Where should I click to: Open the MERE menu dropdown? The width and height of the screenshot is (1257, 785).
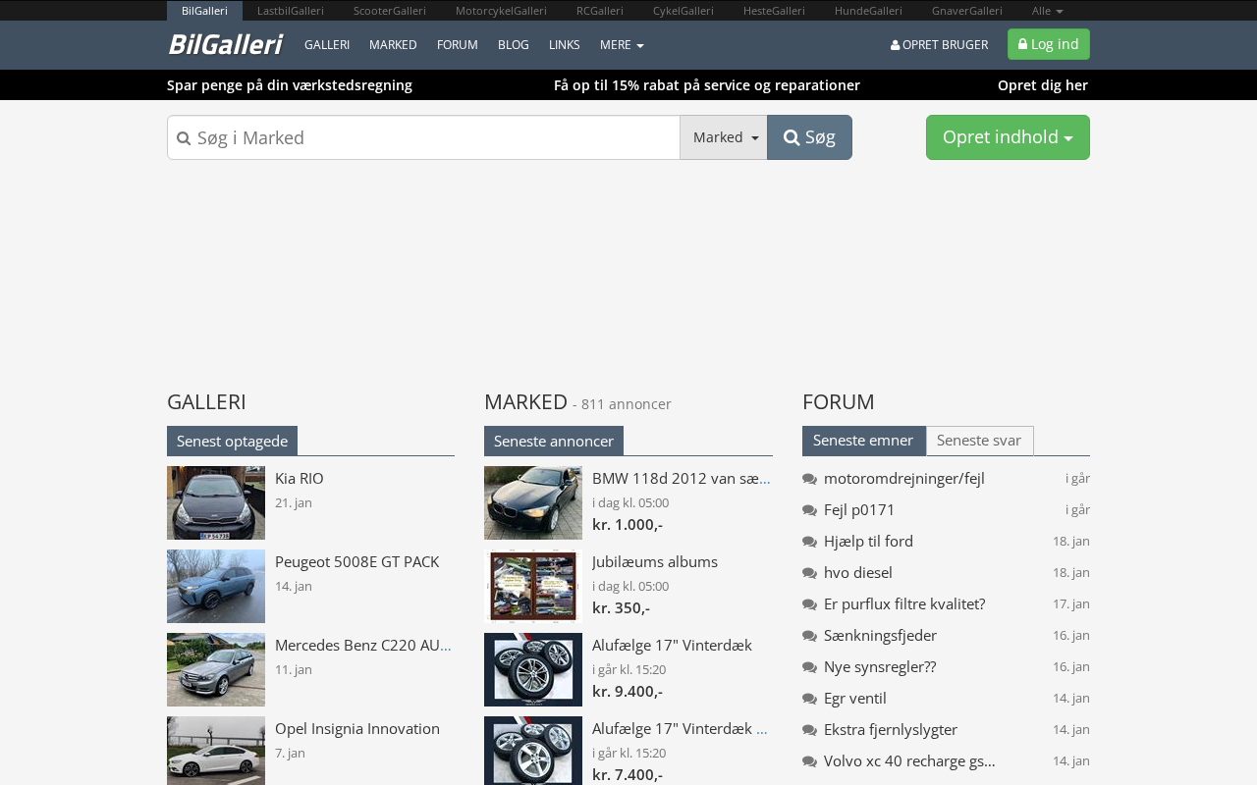[x=622, y=45]
